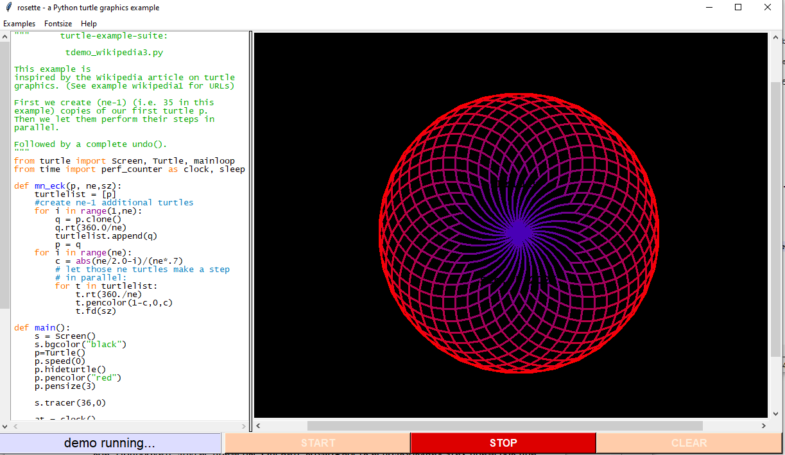Click the canvas horizontal scroll-right arrow
This screenshot has width=785, height=455.
(x=763, y=426)
